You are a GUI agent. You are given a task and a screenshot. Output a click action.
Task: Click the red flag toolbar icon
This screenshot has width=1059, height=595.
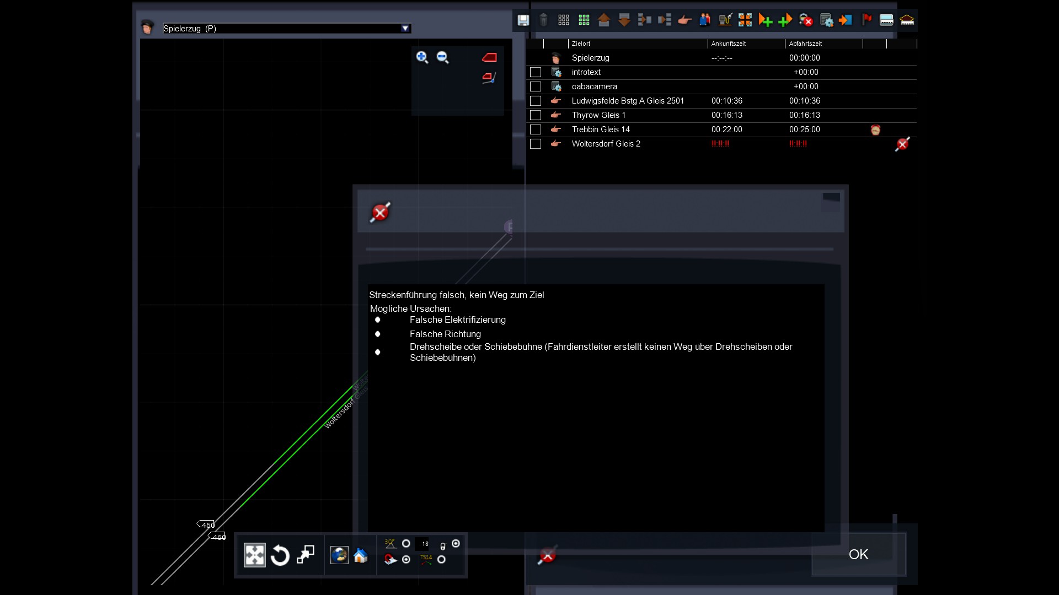pyautogui.click(x=867, y=20)
